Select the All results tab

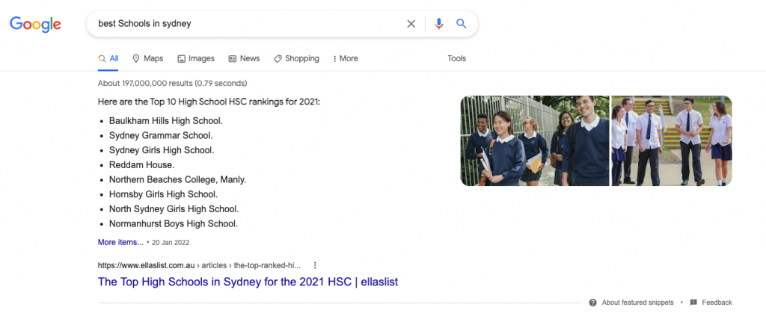tap(108, 58)
